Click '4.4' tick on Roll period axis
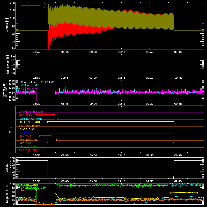 tap(13, 56)
